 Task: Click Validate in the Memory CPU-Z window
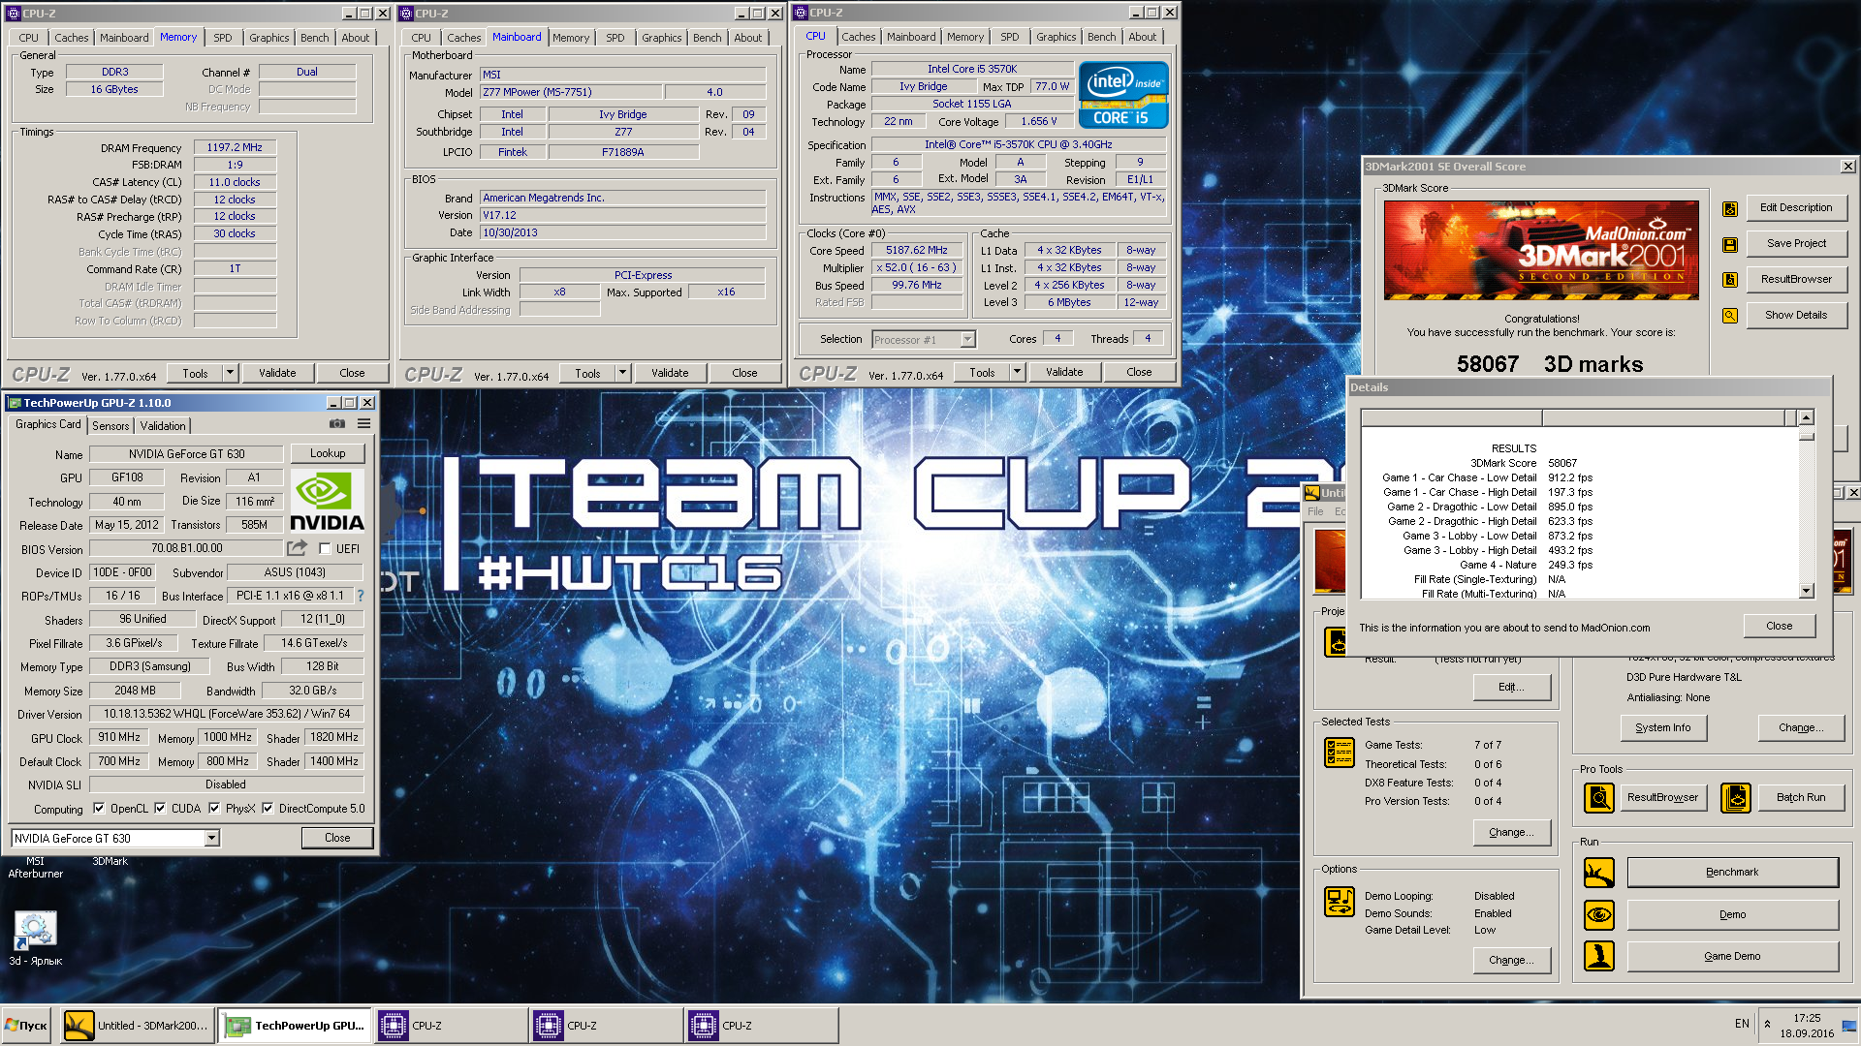pyautogui.click(x=277, y=373)
